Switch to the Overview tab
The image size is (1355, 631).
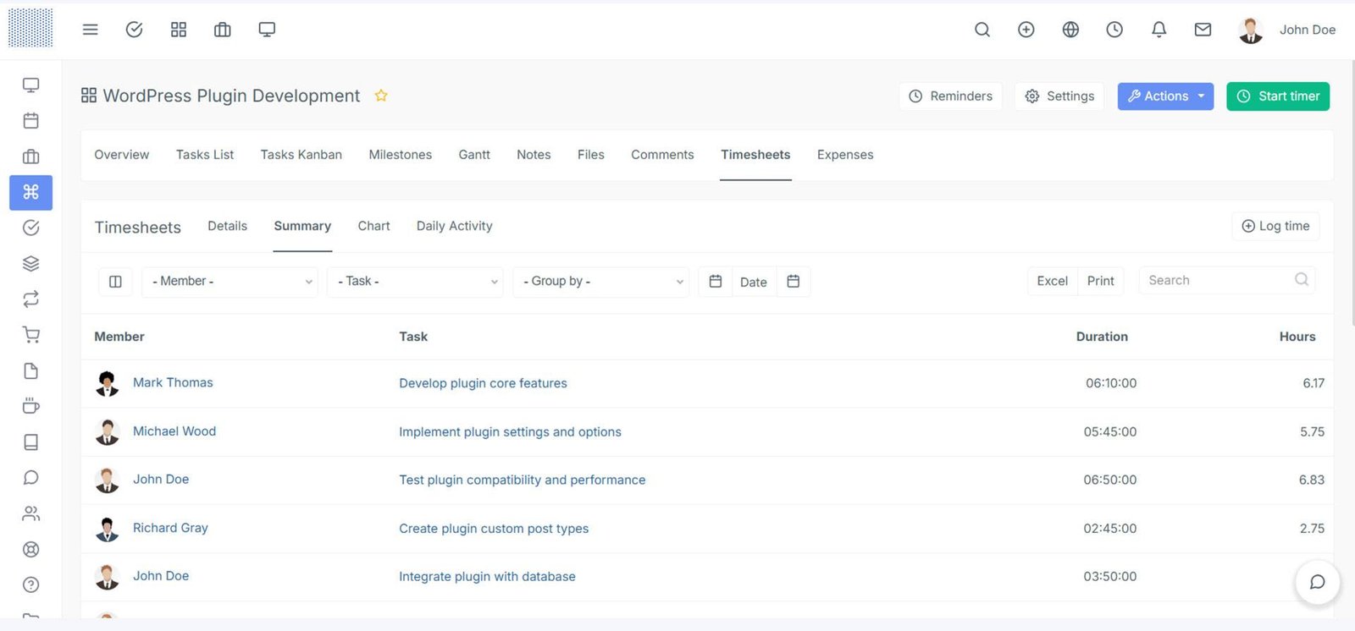(122, 155)
